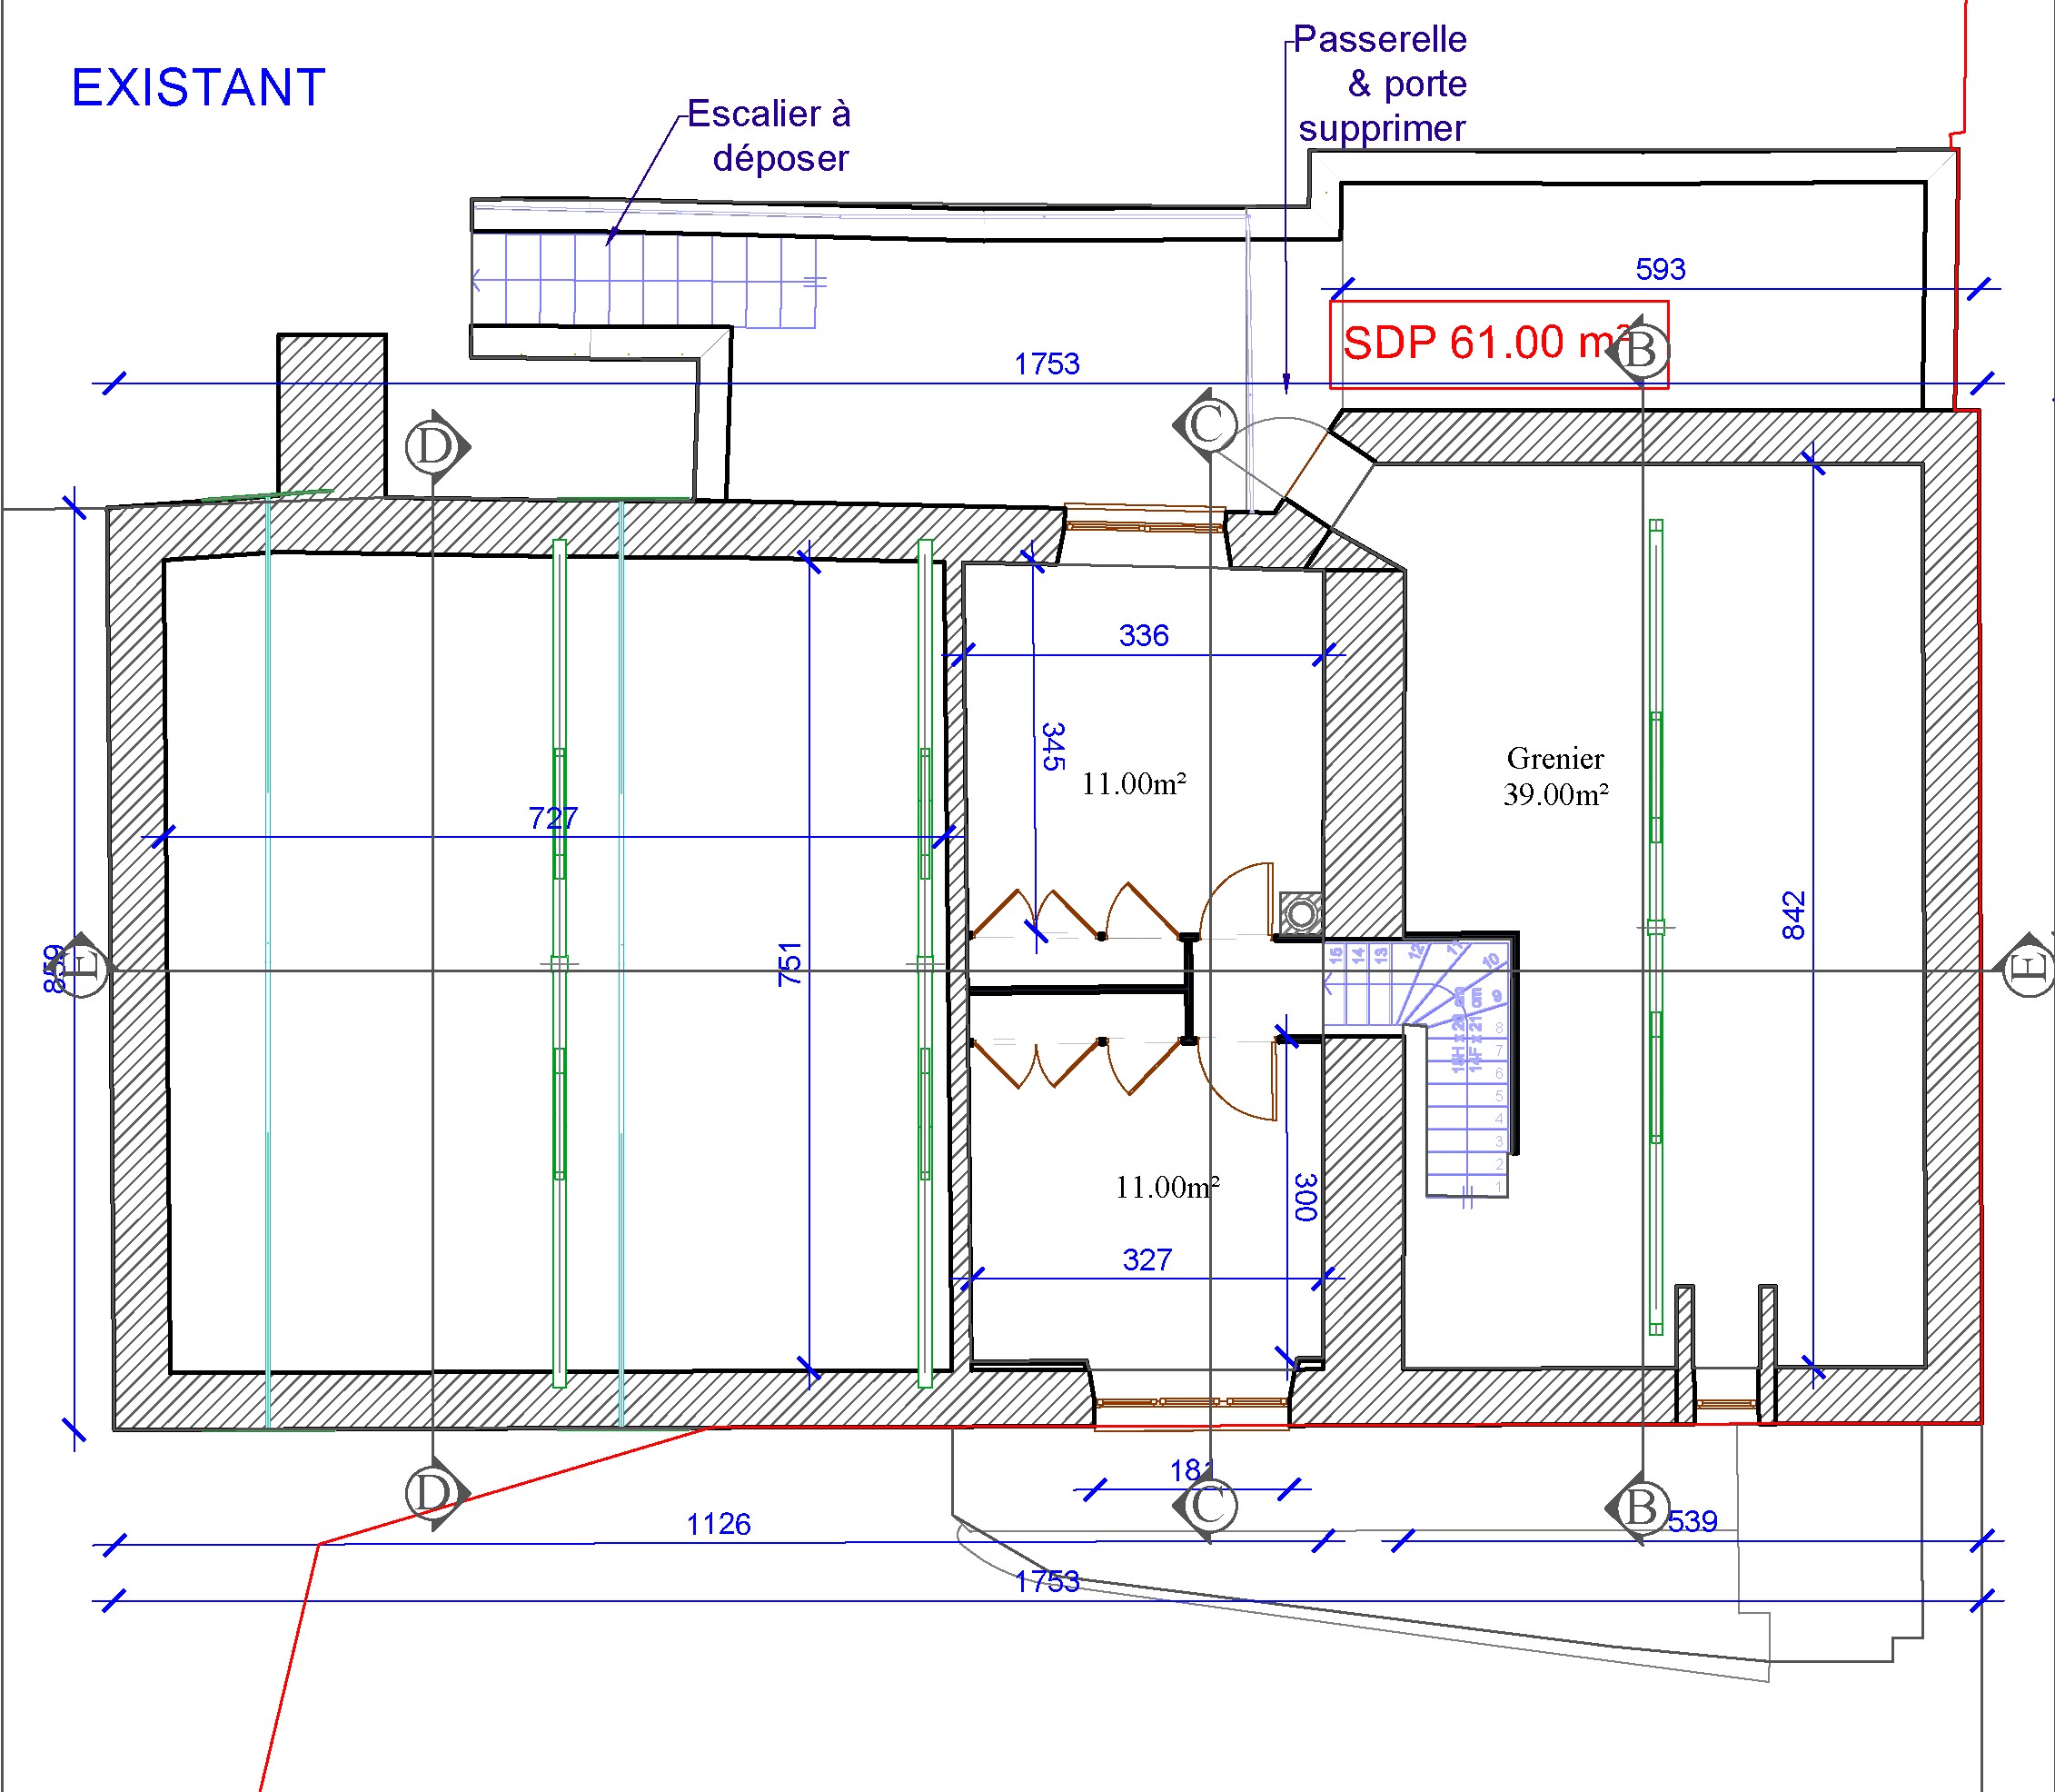Click the Grenier 39.00m² room label

1555,776
